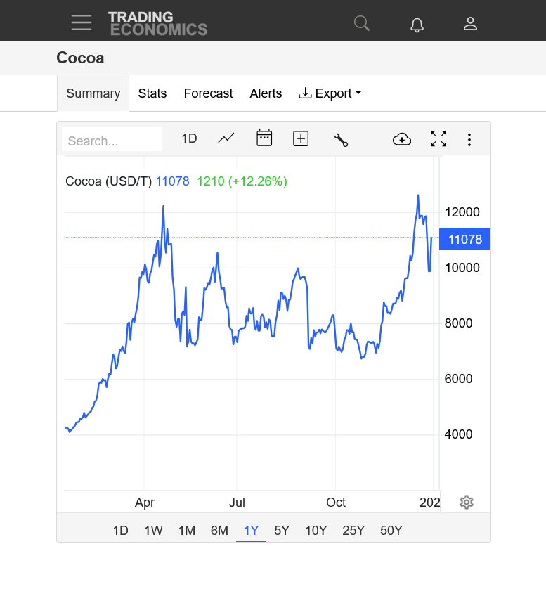Open the chart settings gear
Image resolution: width=546 pixels, height=589 pixels.
point(467,503)
